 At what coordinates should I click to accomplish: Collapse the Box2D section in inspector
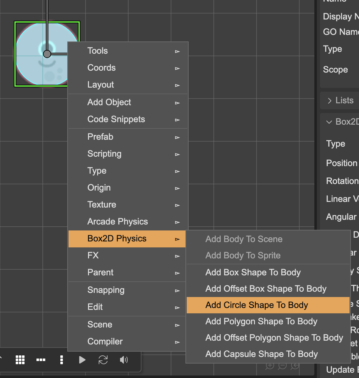click(329, 122)
